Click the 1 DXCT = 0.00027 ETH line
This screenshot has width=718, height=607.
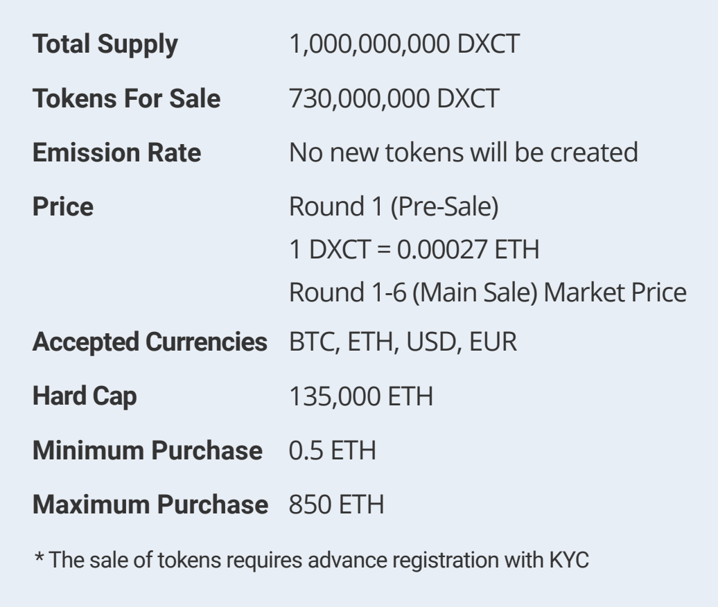click(x=414, y=249)
